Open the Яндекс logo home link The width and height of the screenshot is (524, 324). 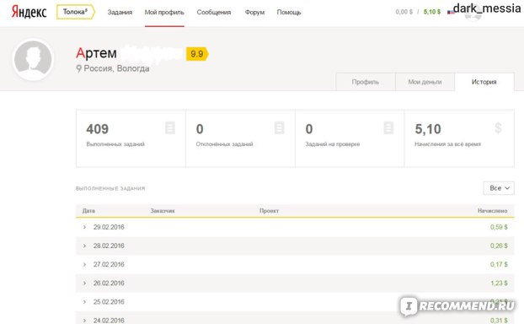29,12
